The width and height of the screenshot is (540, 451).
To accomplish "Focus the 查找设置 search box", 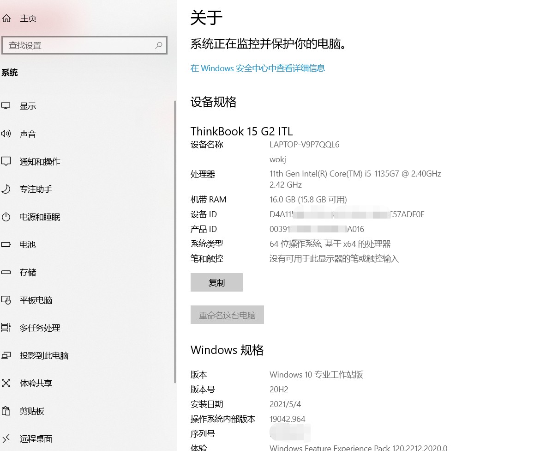I will pos(84,45).
